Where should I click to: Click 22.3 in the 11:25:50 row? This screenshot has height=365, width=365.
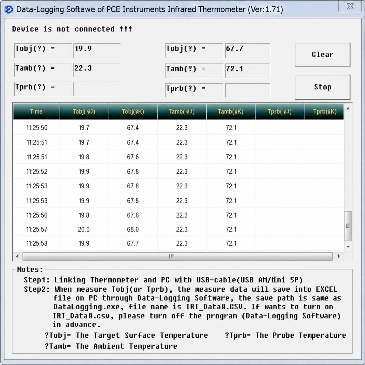pyautogui.click(x=182, y=128)
